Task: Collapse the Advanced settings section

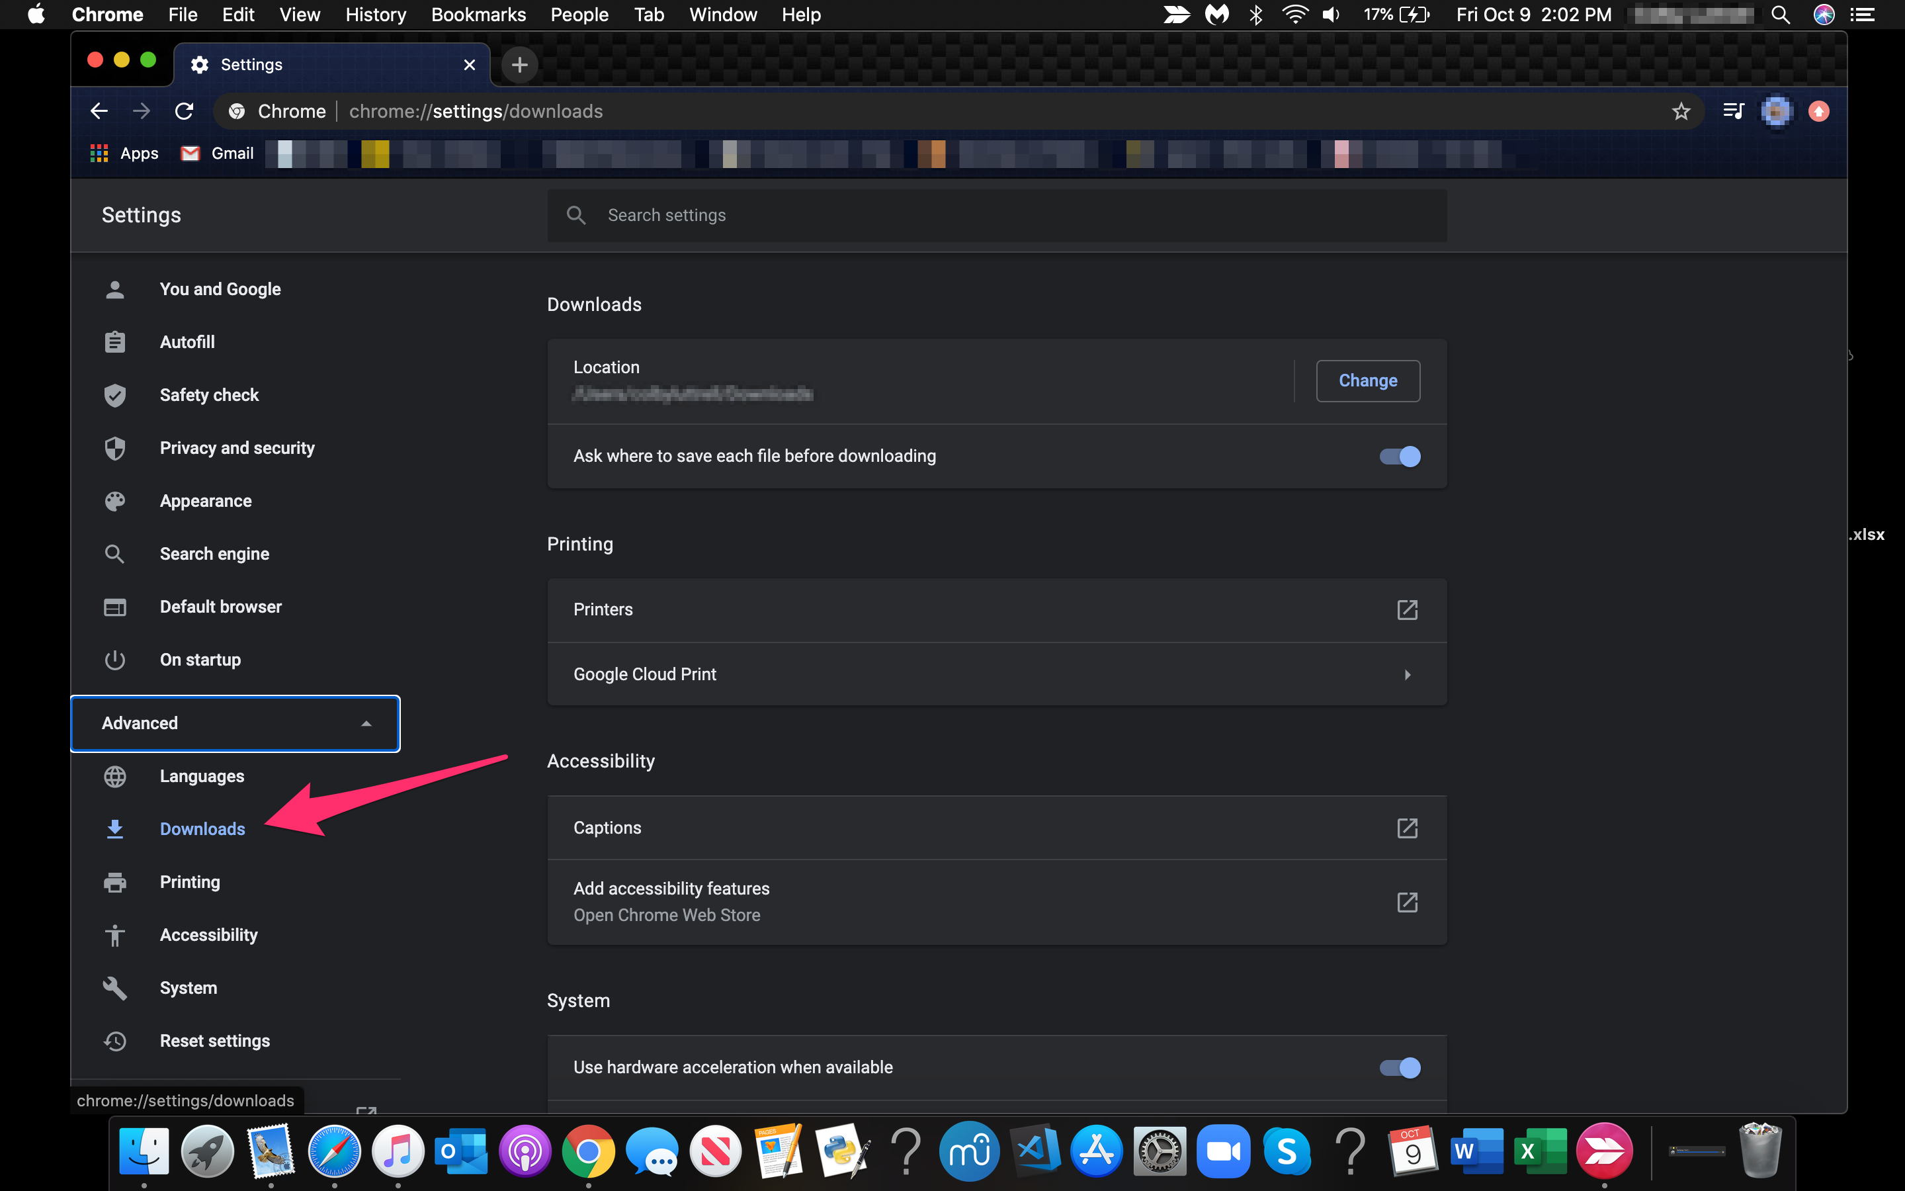Action: [x=366, y=723]
